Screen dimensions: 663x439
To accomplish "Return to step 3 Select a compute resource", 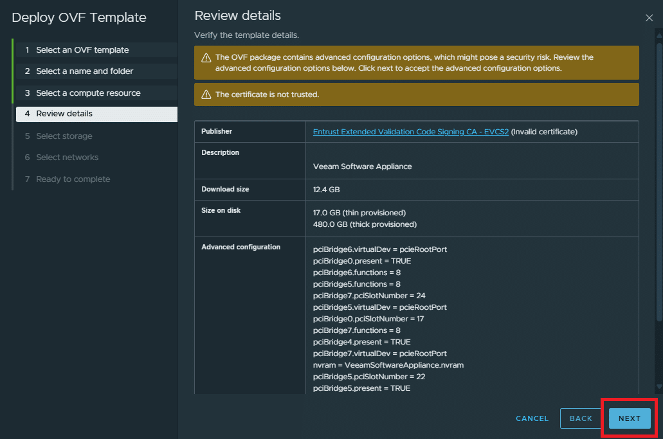I will coord(88,93).
